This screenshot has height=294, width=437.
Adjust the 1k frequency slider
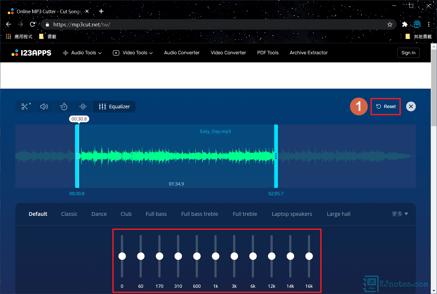(215, 256)
